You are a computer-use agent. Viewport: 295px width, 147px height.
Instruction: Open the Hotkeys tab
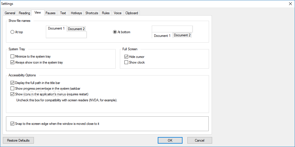[76, 13]
